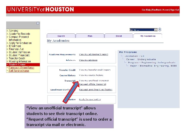The width and height of the screenshot is (184, 138).
Task: Open the Self Service Home link
Action: click(19, 71)
